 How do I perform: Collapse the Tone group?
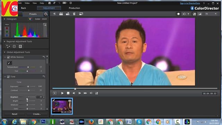pos(5,77)
